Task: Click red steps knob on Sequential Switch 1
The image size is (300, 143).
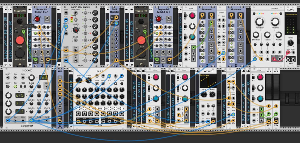Action: [x=37, y=19]
